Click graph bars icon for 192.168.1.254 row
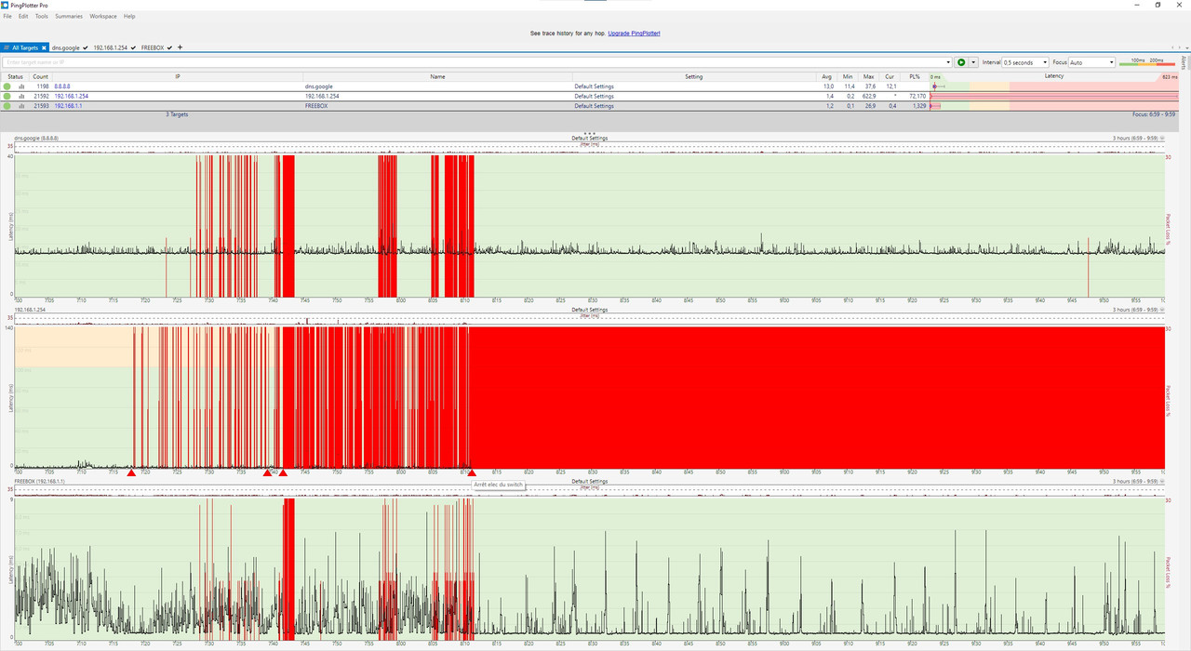Screen dimensions: 1191x651 pos(21,96)
